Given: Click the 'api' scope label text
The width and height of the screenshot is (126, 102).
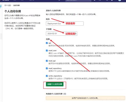Looking at the screenshot, I should (50, 43).
